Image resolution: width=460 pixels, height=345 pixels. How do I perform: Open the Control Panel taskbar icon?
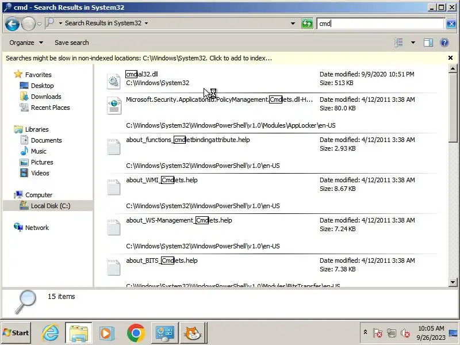[x=164, y=333]
